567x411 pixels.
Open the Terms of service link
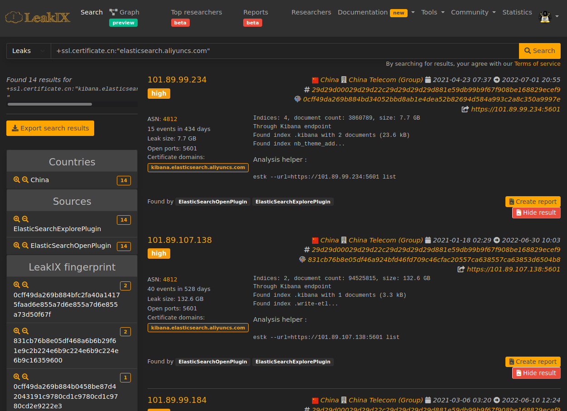(x=537, y=64)
